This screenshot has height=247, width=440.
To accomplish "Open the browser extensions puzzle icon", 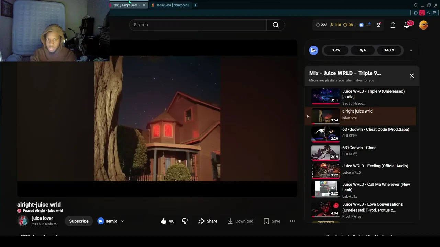I will 416,13.
